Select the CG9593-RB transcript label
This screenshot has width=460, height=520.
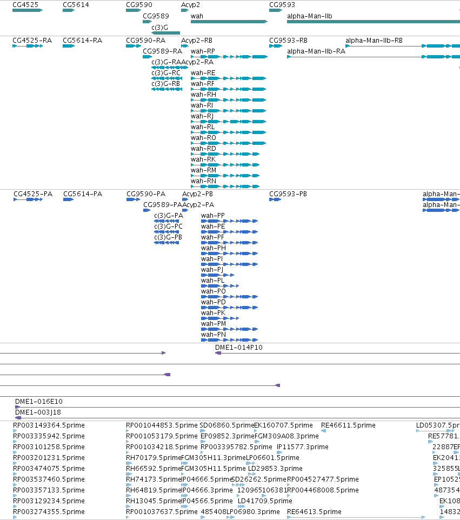tap(289, 41)
